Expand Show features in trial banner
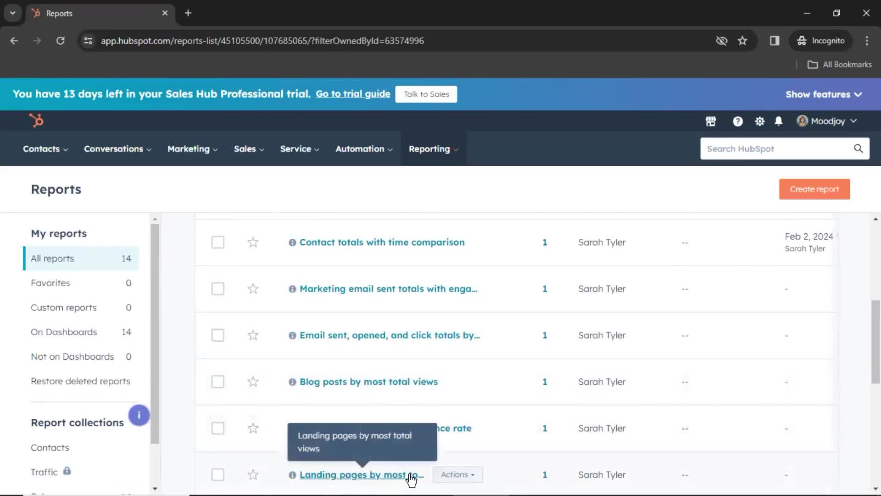Image resolution: width=881 pixels, height=496 pixels. pos(824,94)
